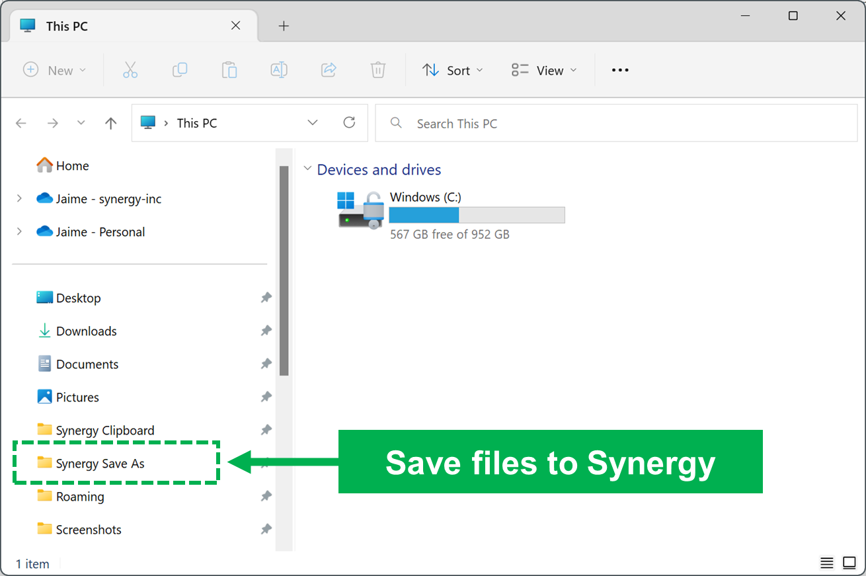The image size is (866, 576).
Task: Unpin Documents using its pin icon
Action: click(x=266, y=364)
